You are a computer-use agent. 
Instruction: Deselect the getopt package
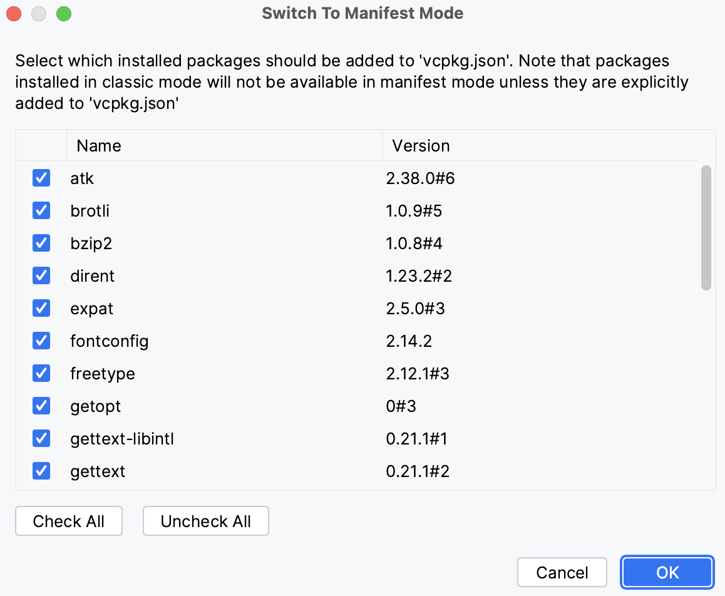click(x=41, y=406)
